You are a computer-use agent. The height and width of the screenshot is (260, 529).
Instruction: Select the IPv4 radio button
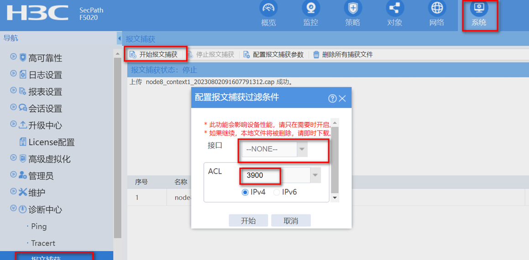245,192
